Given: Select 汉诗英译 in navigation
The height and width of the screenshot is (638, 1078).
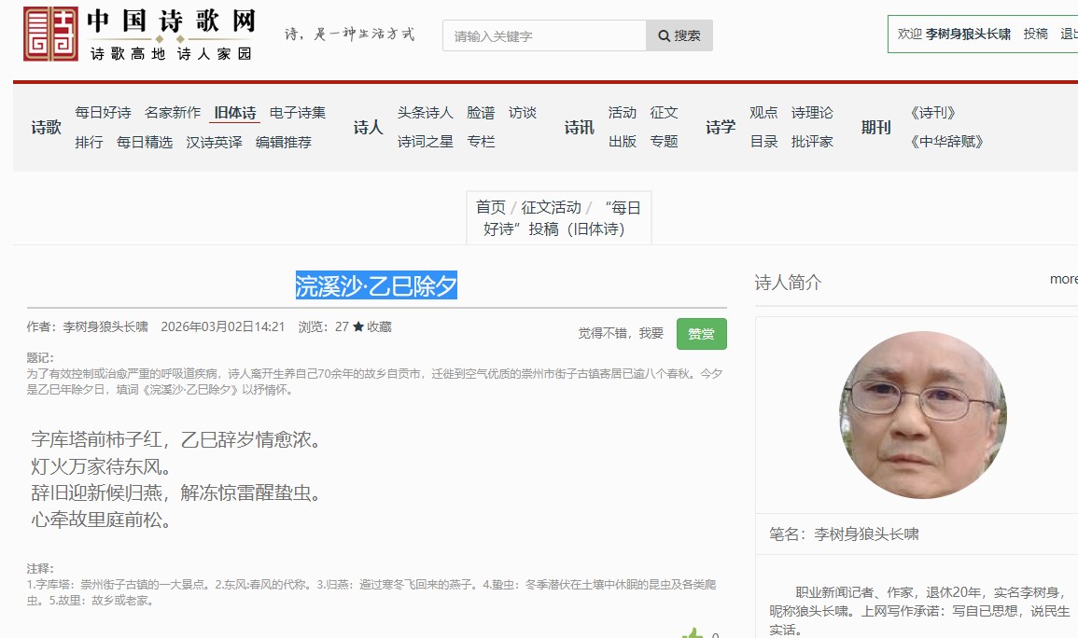Looking at the screenshot, I should coord(214,143).
